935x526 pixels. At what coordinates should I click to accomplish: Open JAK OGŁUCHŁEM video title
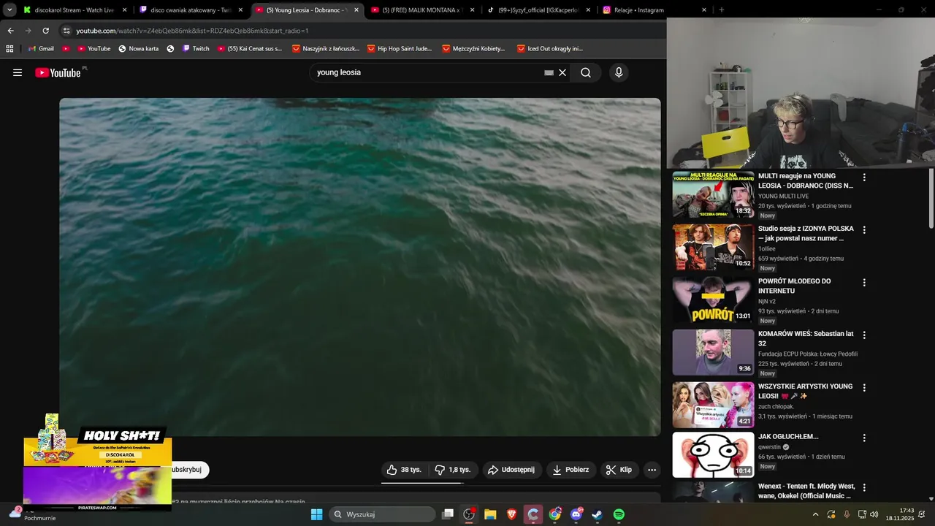pyautogui.click(x=788, y=437)
